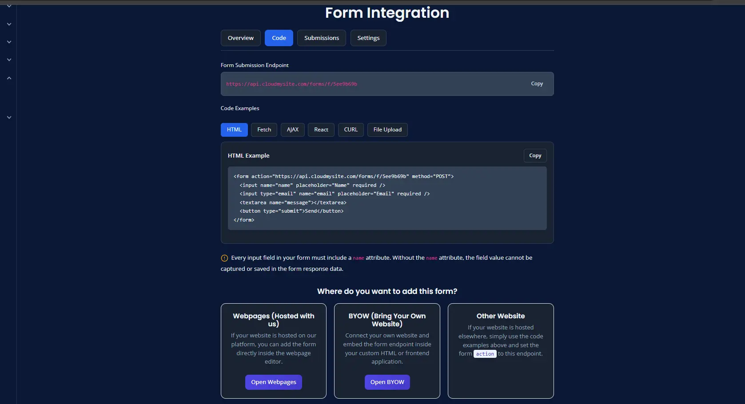745x404 pixels.
Task: Open the CURL code example
Action: pyautogui.click(x=351, y=130)
